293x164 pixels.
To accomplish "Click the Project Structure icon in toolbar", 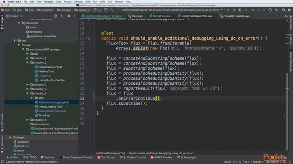I will [289, 10].
